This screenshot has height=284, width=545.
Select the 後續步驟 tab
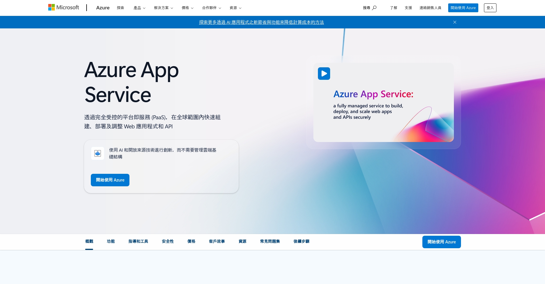coord(301,241)
